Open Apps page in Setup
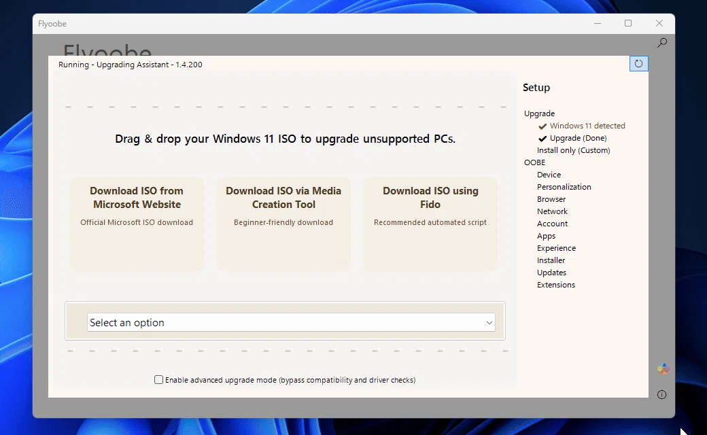 (546, 236)
